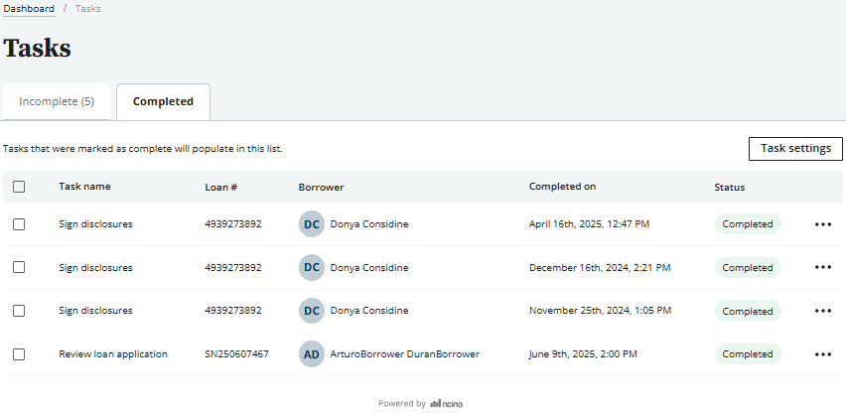Open the three-dot menu for April 16th task
This screenshot has height=413, width=846.
click(822, 224)
